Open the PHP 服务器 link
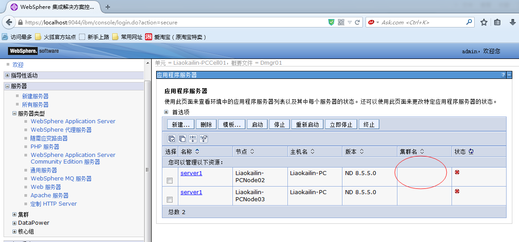Screen dimensions: 519x242 coord(45,146)
